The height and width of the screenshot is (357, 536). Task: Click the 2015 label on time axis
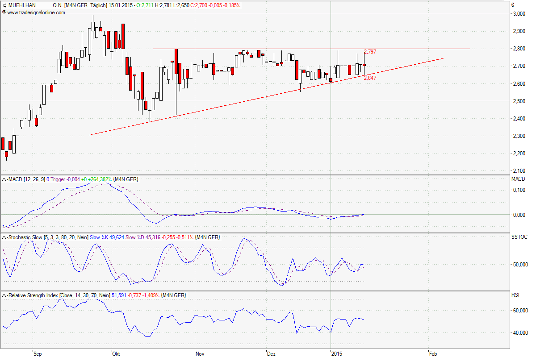[x=336, y=354]
